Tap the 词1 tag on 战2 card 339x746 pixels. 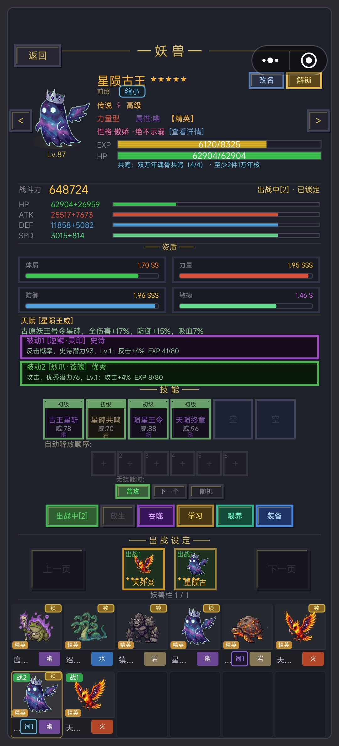pyautogui.click(x=29, y=727)
